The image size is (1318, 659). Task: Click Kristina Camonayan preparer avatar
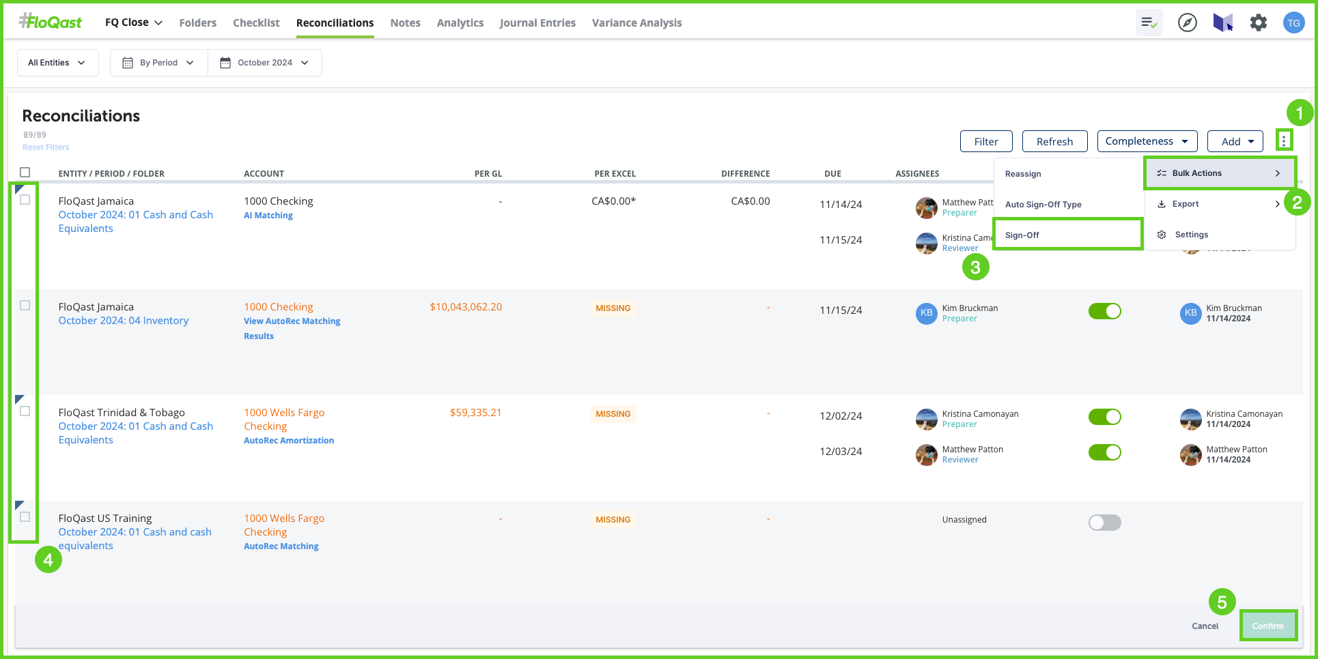(927, 419)
